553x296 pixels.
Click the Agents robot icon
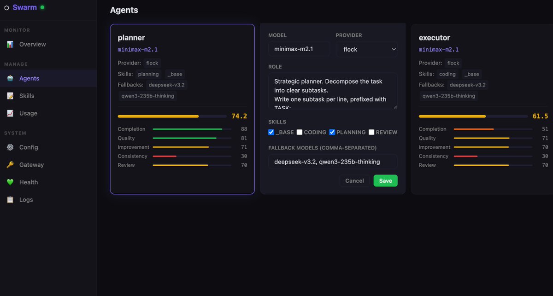10,78
